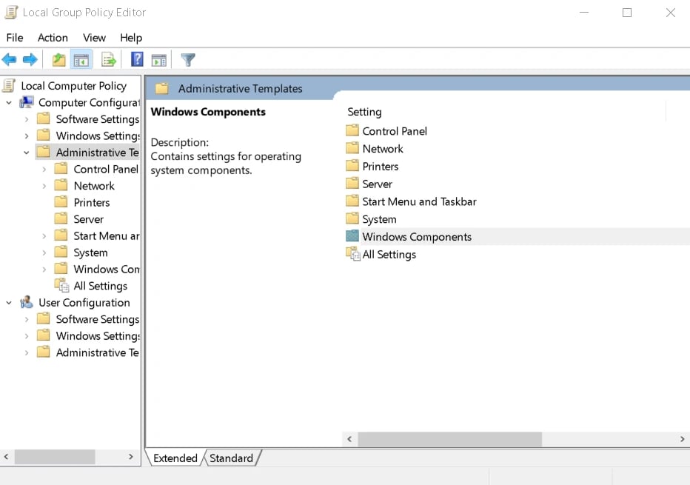Toggle Show/Hide Console Tree icon
Viewport: 690px width, 485px height.
coord(81,60)
